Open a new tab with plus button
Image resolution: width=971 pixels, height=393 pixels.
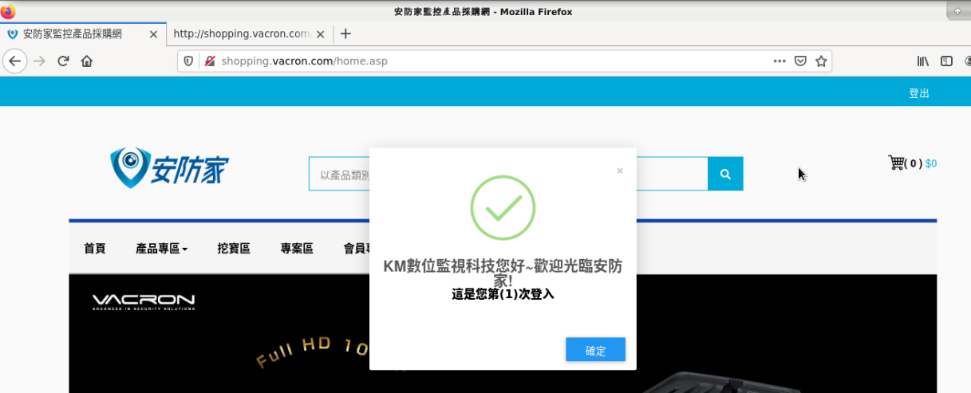(345, 33)
